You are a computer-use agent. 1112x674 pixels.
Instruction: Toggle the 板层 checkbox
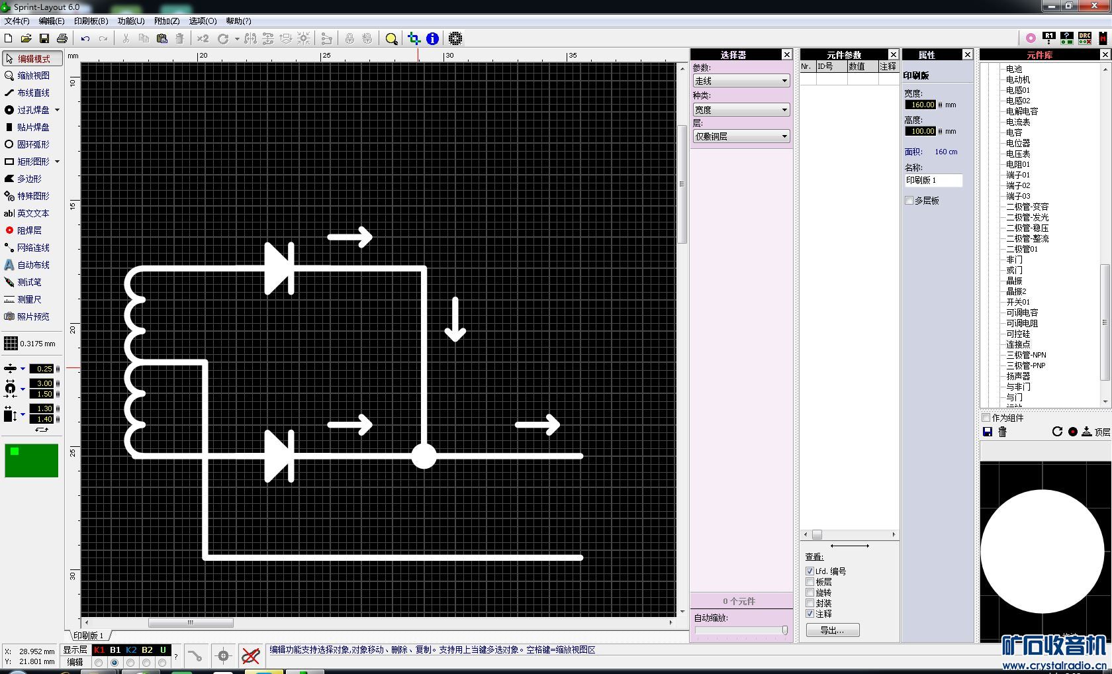click(x=810, y=582)
